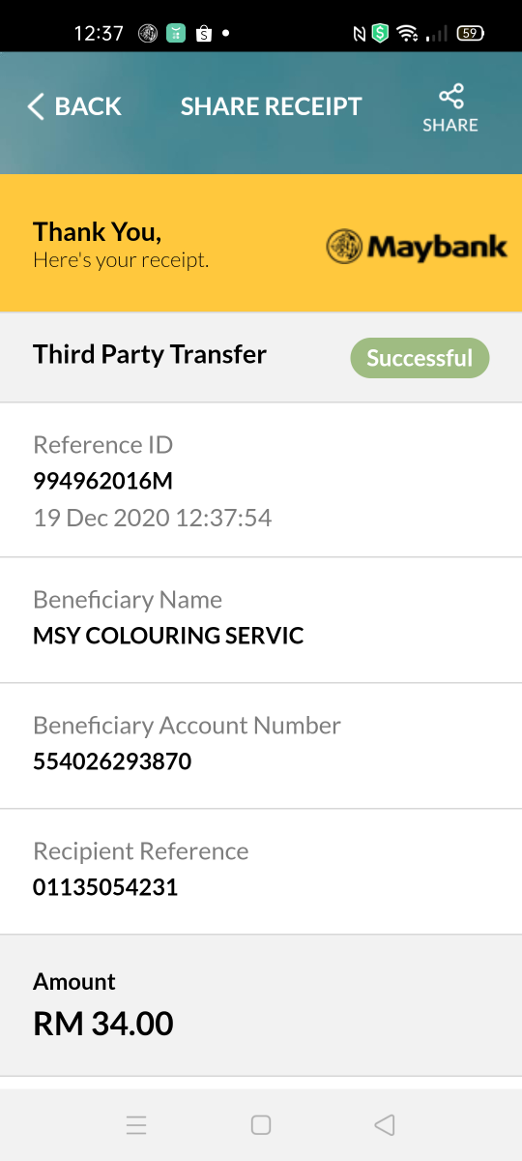The image size is (522, 1161).
Task: Tap the shopping bag notification icon
Action: pos(203,33)
